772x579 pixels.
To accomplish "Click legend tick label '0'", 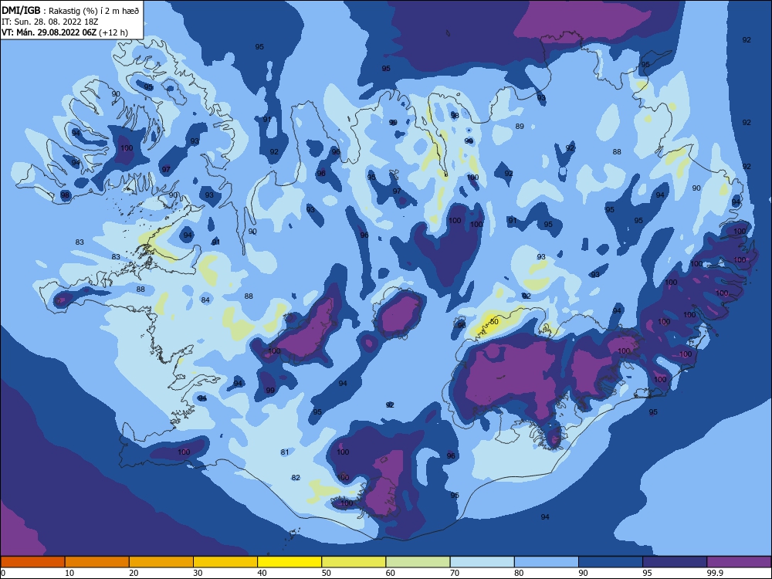I will click(3, 573).
